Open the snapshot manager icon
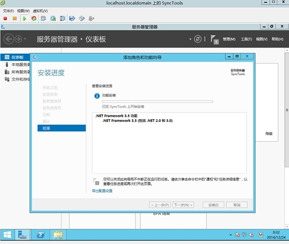 pyautogui.click(x=63, y=18)
